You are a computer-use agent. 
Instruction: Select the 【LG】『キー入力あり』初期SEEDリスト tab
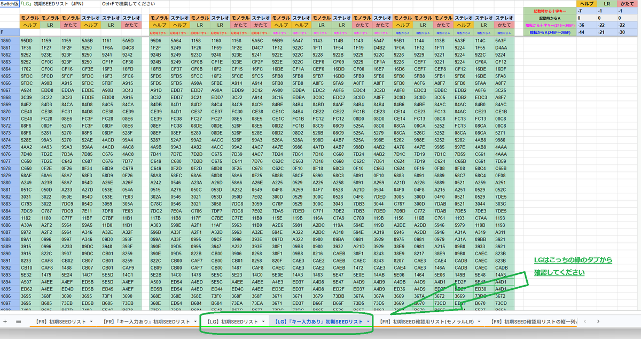coord(319,321)
